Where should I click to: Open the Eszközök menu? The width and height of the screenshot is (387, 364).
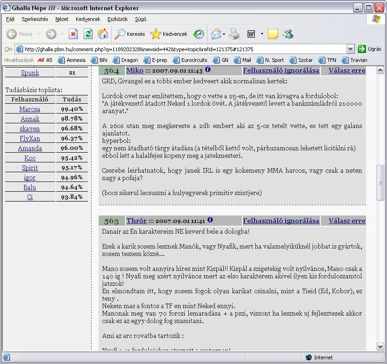tap(117, 19)
